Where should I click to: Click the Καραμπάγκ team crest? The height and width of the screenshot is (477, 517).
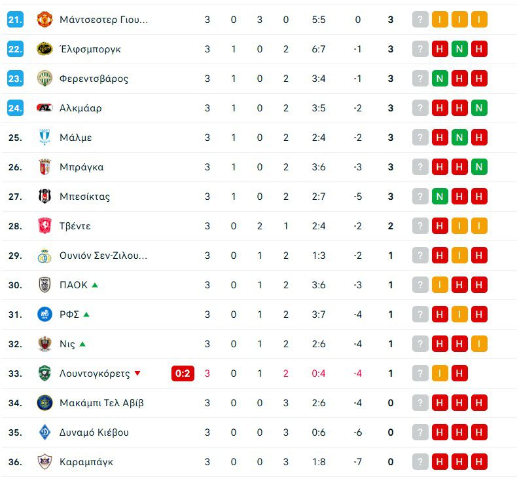tap(44, 462)
